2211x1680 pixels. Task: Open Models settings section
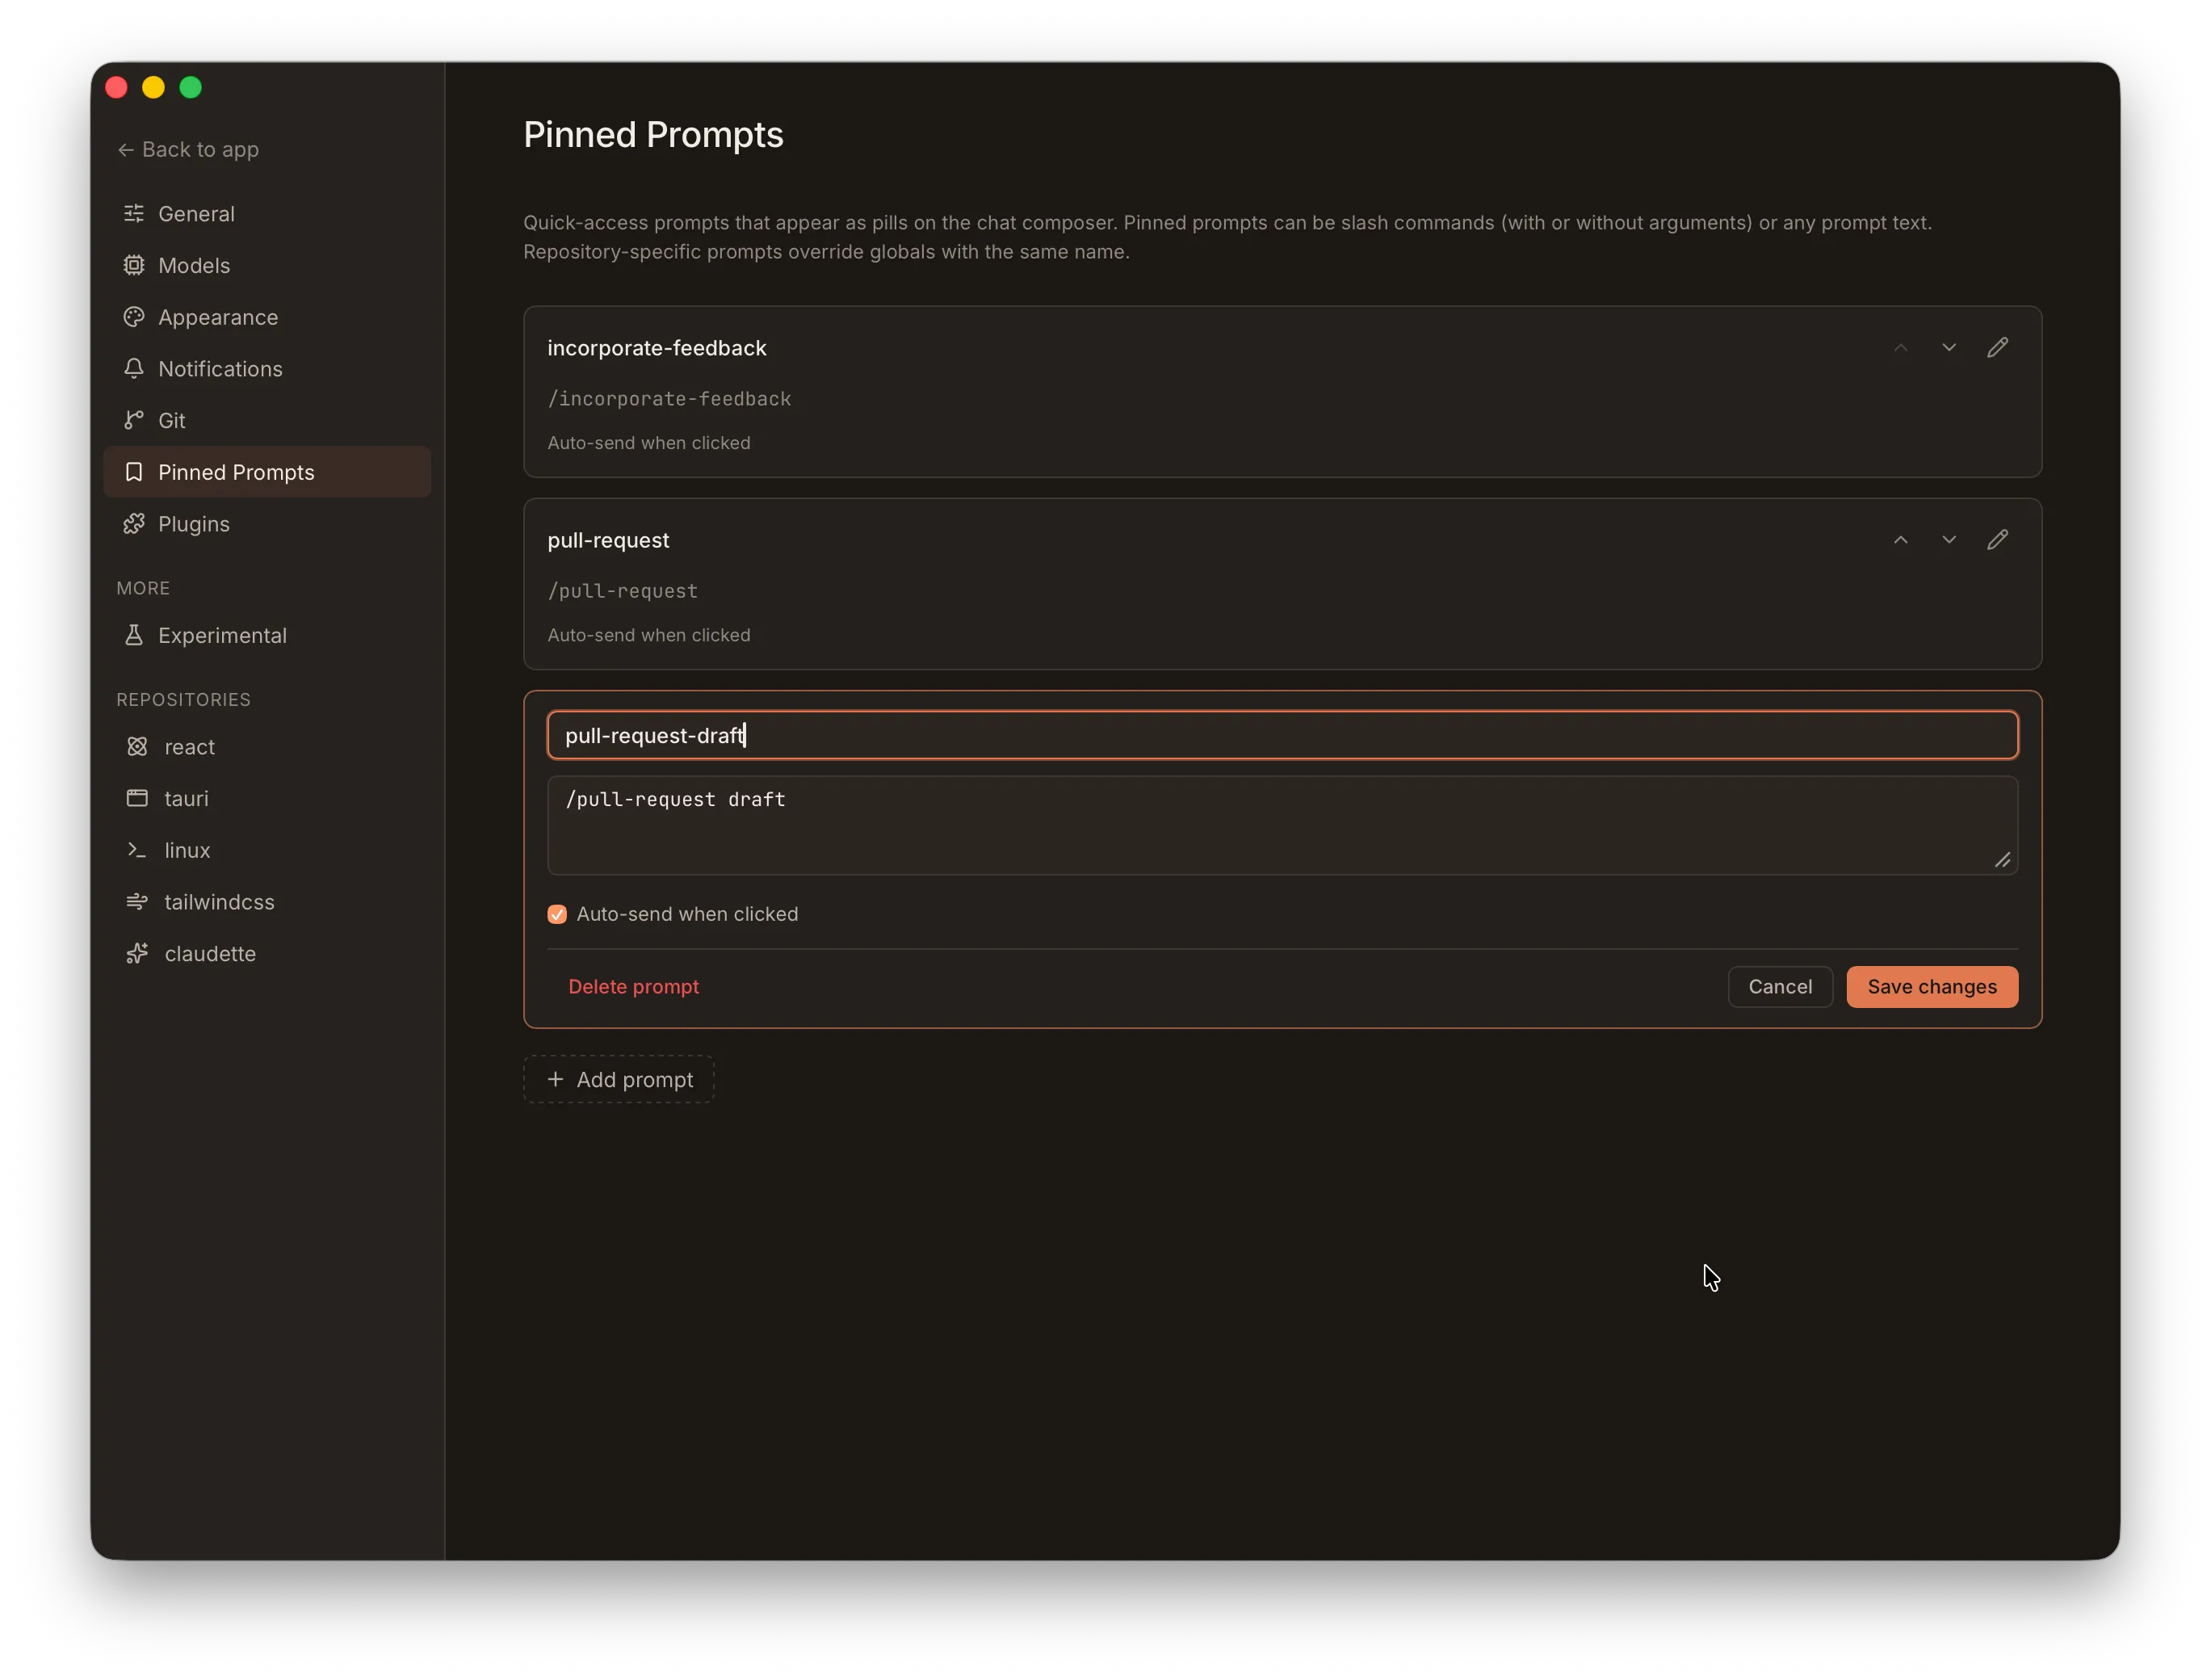(x=266, y=265)
